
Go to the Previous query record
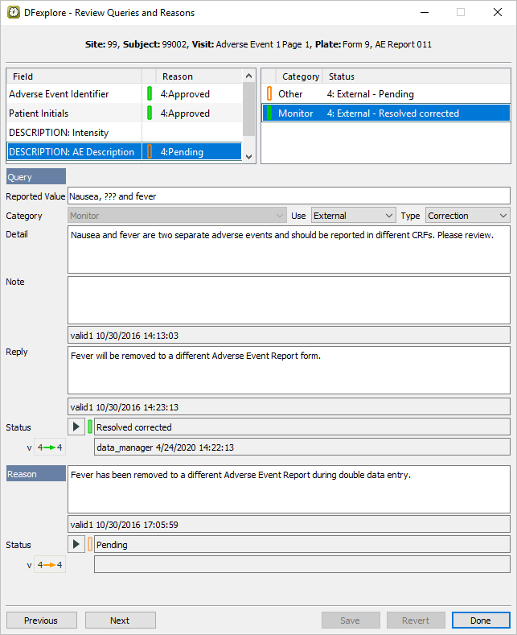click(x=42, y=620)
